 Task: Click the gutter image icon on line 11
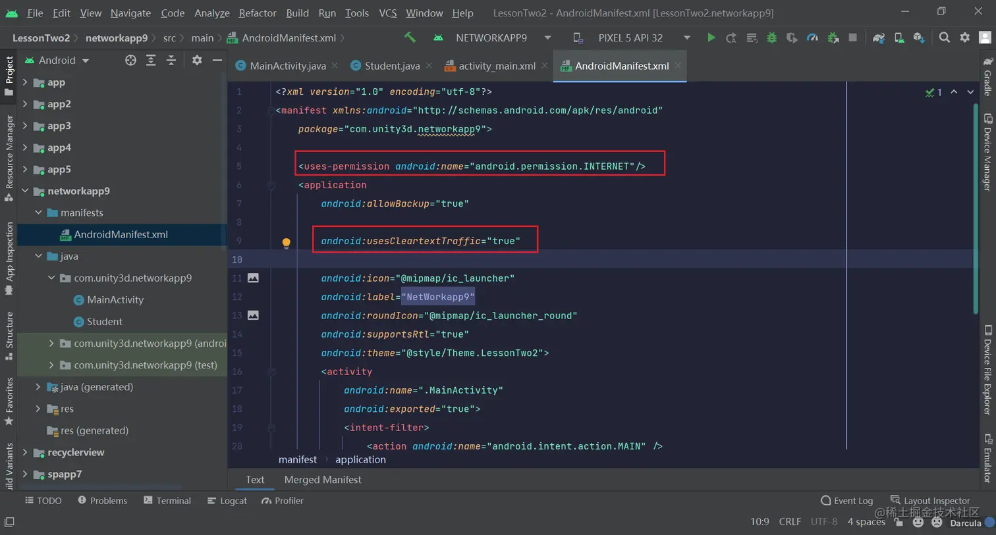tap(253, 278)
